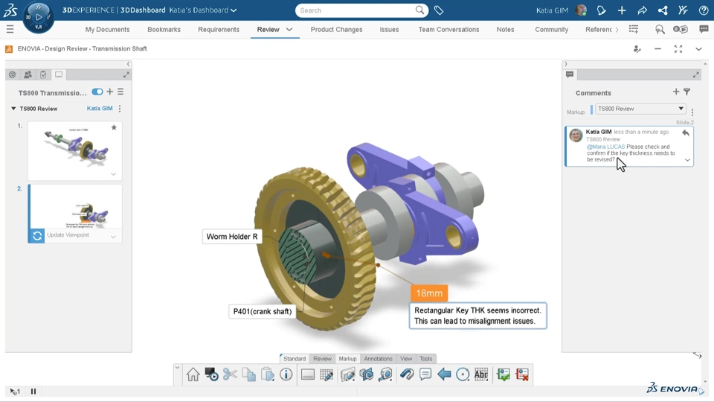Select the 3D markup pencil tool

coord(348,374)
